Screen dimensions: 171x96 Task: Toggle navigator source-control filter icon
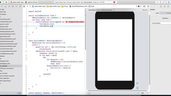(x=20, y=93)
